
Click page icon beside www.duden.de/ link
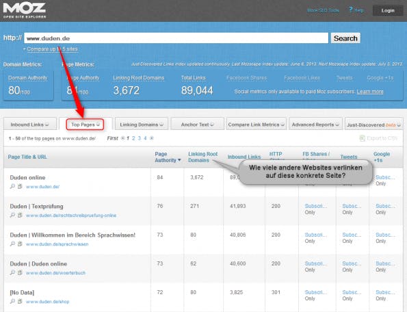[20, 186]
